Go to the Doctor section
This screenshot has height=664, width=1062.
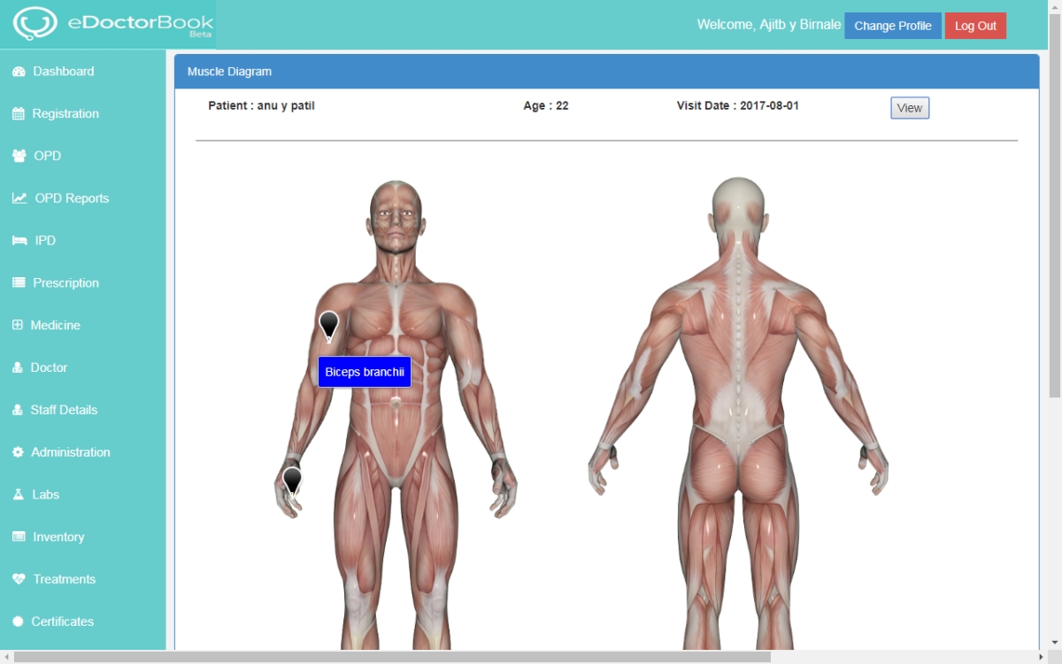click(49, 367)
